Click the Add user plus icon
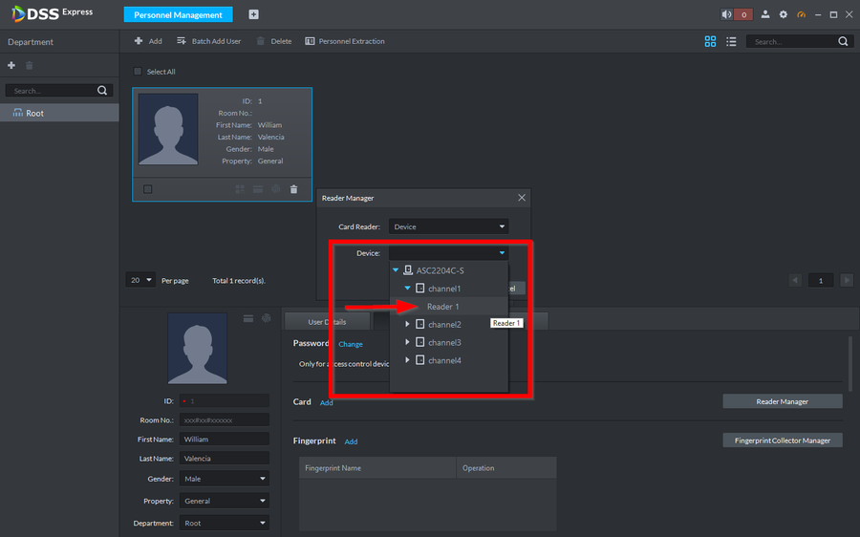 click(139, 41)
